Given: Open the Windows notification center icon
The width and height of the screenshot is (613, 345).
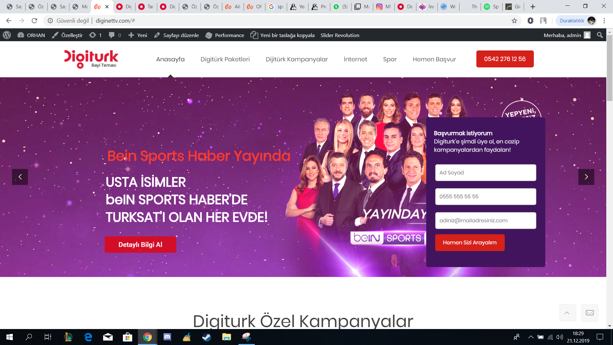Looking at the screenshot, I should (600, 337).
